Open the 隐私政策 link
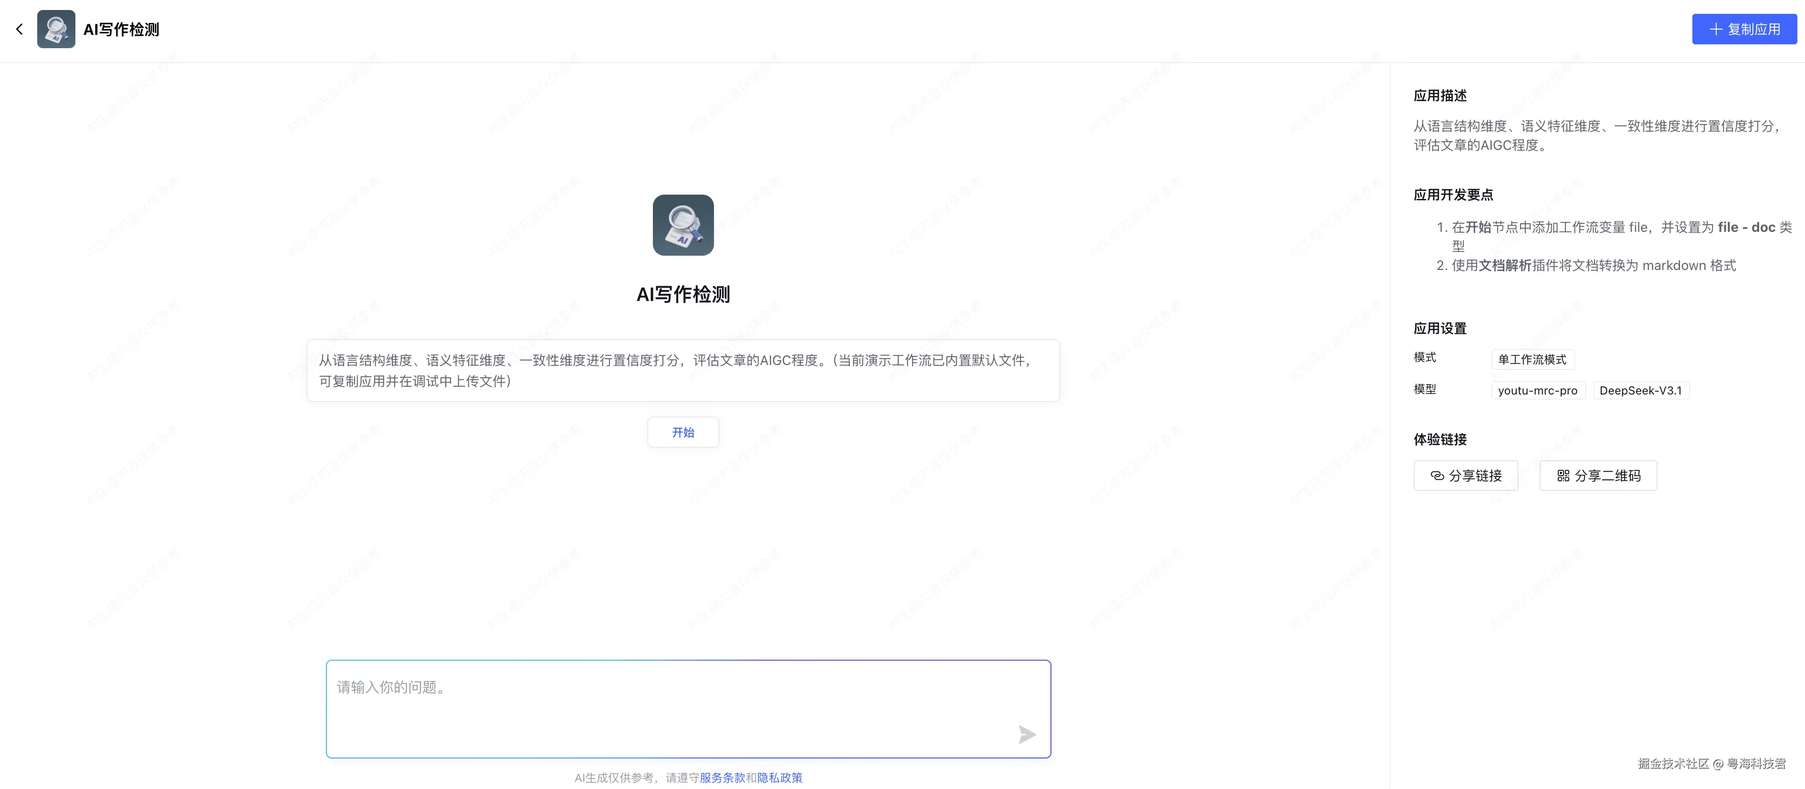This screenshot has height=789, width=1805. point(779,778)
